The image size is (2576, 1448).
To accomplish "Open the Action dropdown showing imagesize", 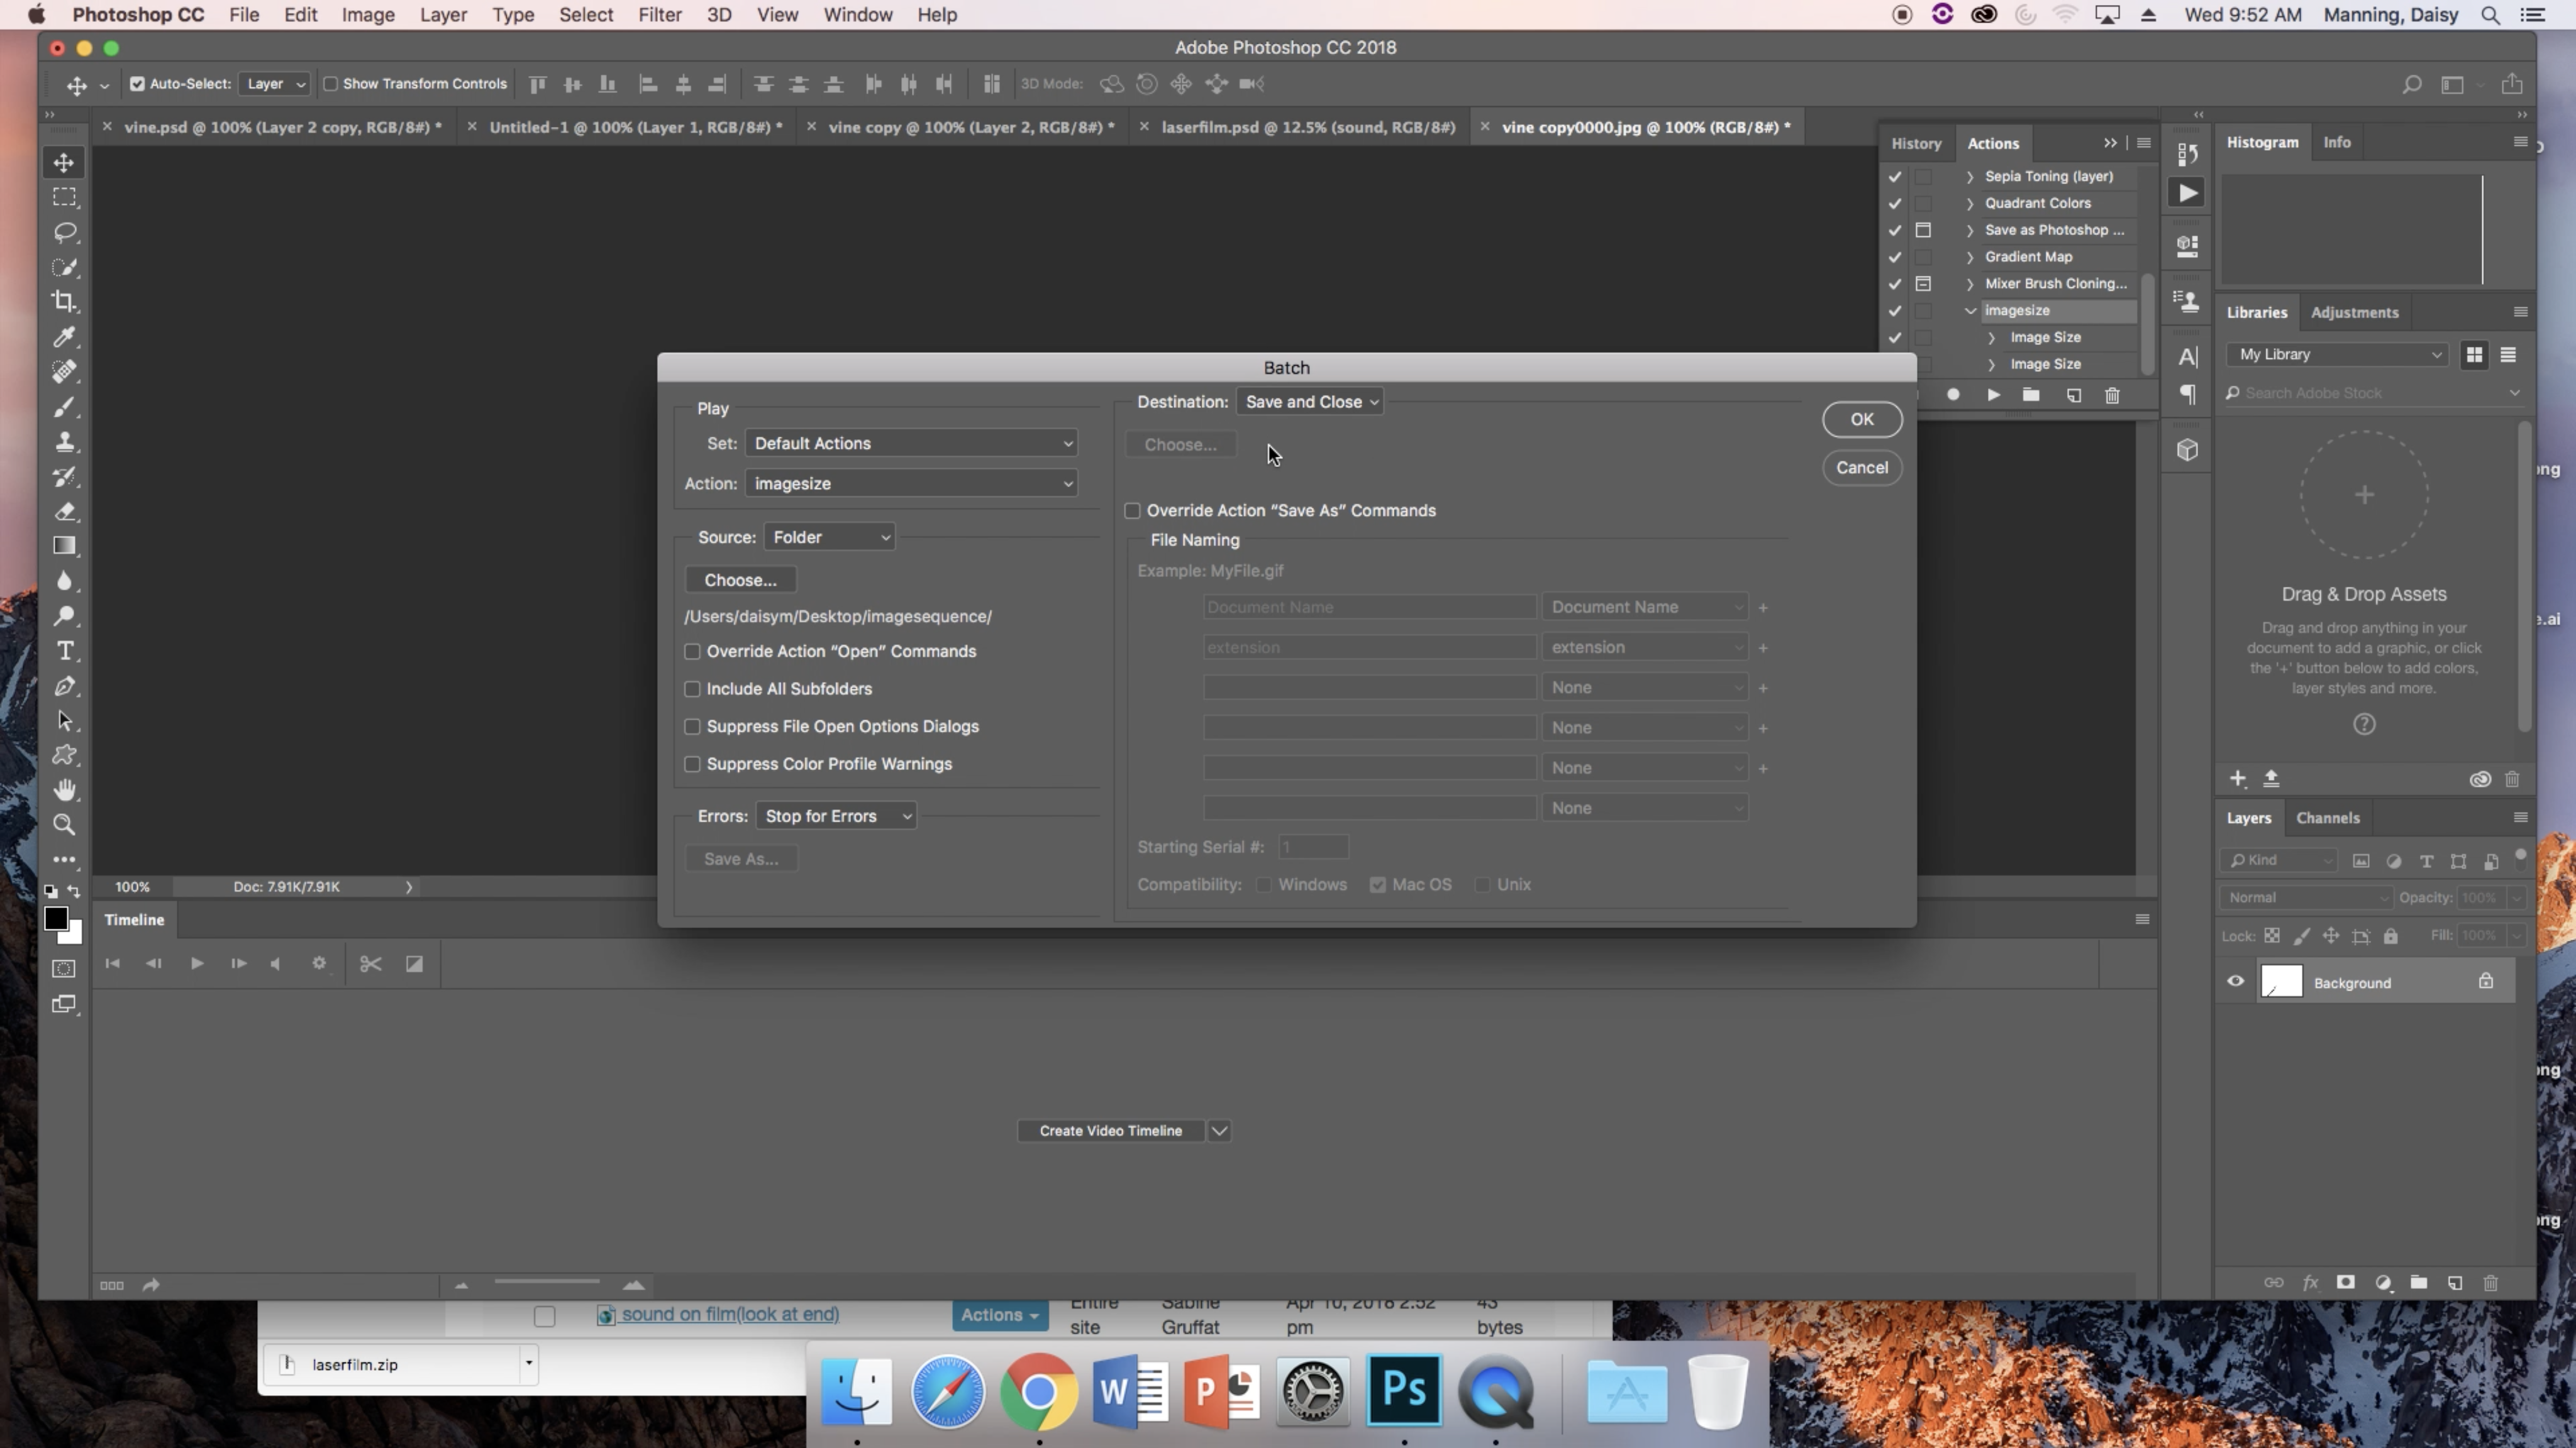I will (911, 484).
